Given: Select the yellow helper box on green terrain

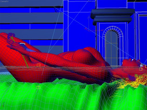Looking at the screenshot, I should click(x=38, y=87).
